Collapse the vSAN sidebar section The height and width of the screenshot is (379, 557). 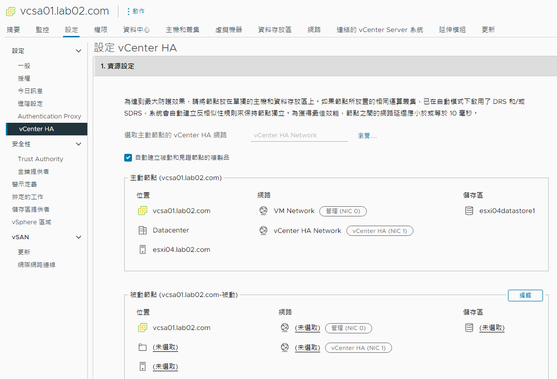[x=79, y=237]
